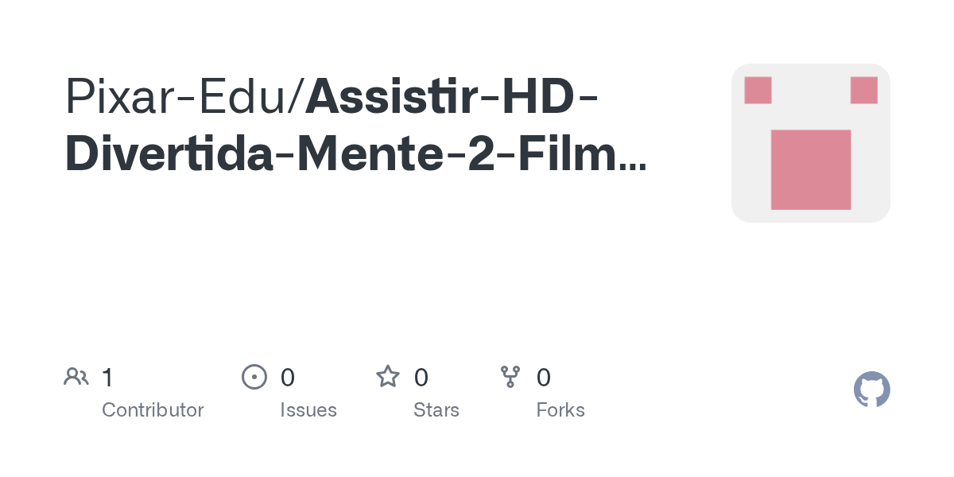Click the zero count beside the star icon
The width and height of the screenshot is (954, 477).
pos(421,378)
